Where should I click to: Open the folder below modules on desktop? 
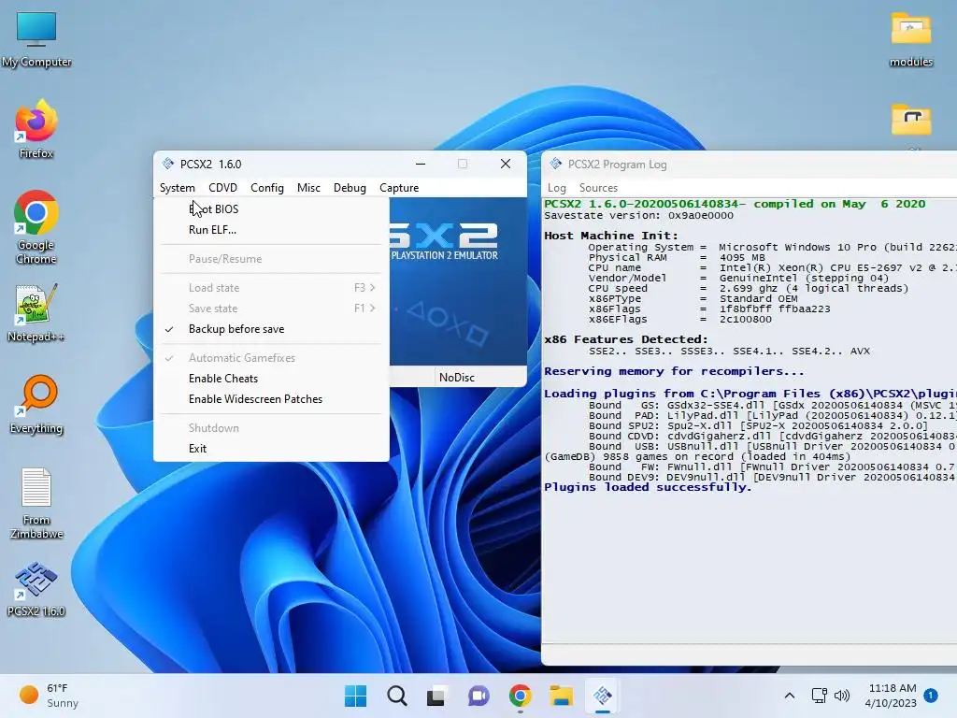click(x=910, y=120)
